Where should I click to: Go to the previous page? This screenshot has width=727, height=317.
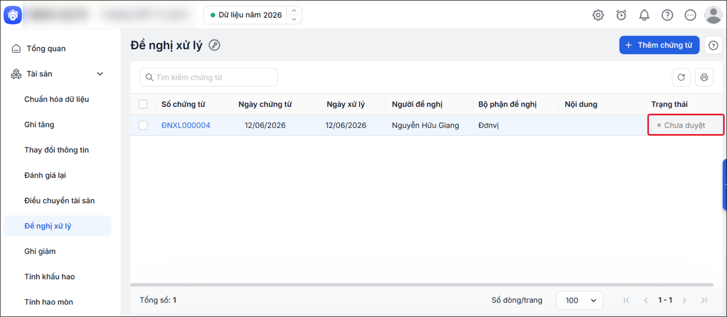[x=646, y=300]
